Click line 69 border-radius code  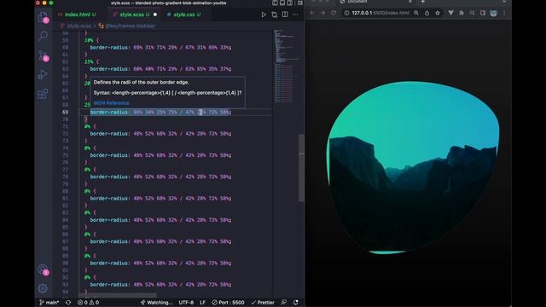[x=160, y=112]
